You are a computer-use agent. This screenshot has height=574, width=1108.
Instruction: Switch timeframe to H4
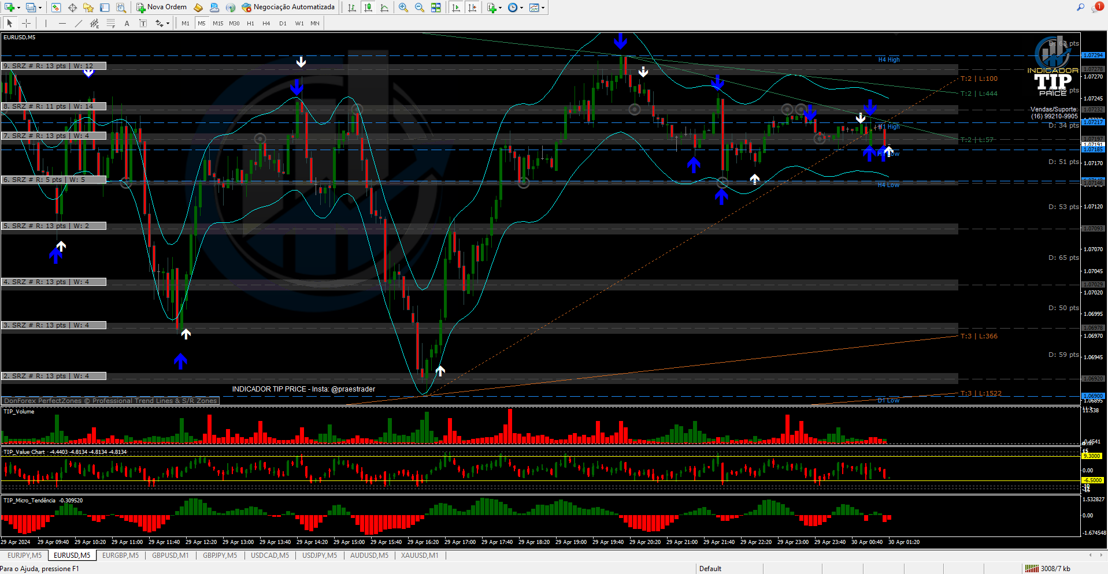pyautogui.click(x=266, y=24)
